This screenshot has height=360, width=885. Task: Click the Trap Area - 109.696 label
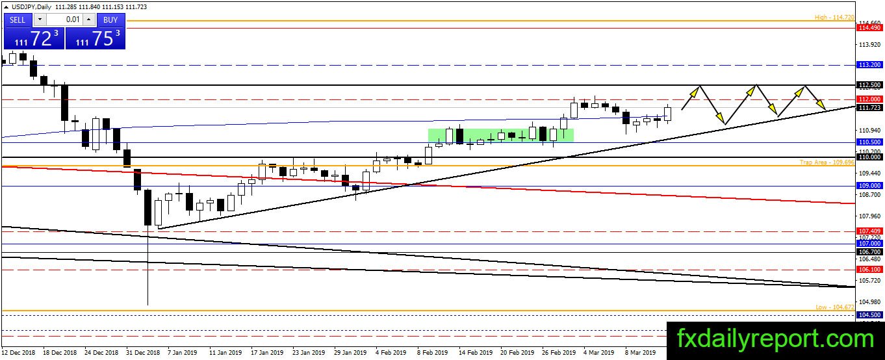[x=829, y=162]
